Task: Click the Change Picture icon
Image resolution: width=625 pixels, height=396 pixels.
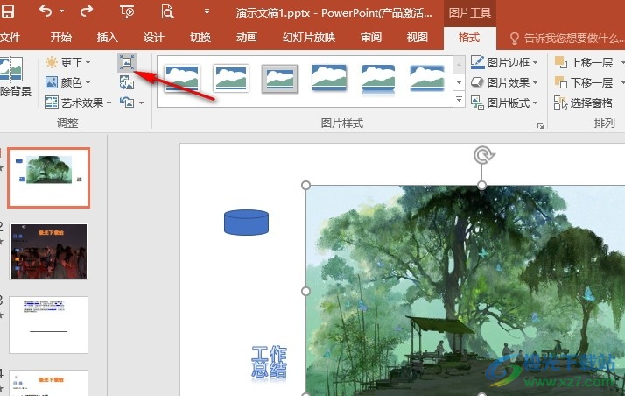Action: 127,82
